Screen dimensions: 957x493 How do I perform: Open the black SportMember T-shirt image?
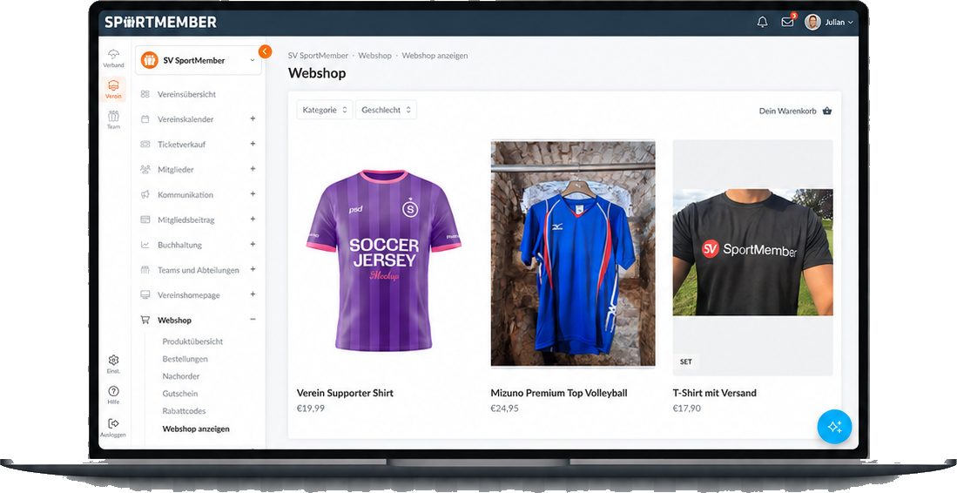click(752, 252)
